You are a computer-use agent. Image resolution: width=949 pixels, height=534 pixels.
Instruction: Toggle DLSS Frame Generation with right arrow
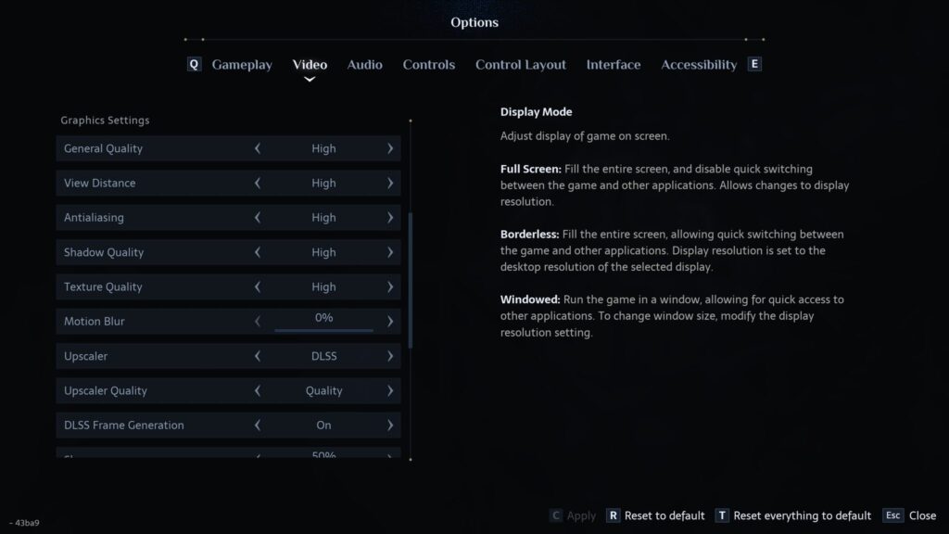point(390,425)
